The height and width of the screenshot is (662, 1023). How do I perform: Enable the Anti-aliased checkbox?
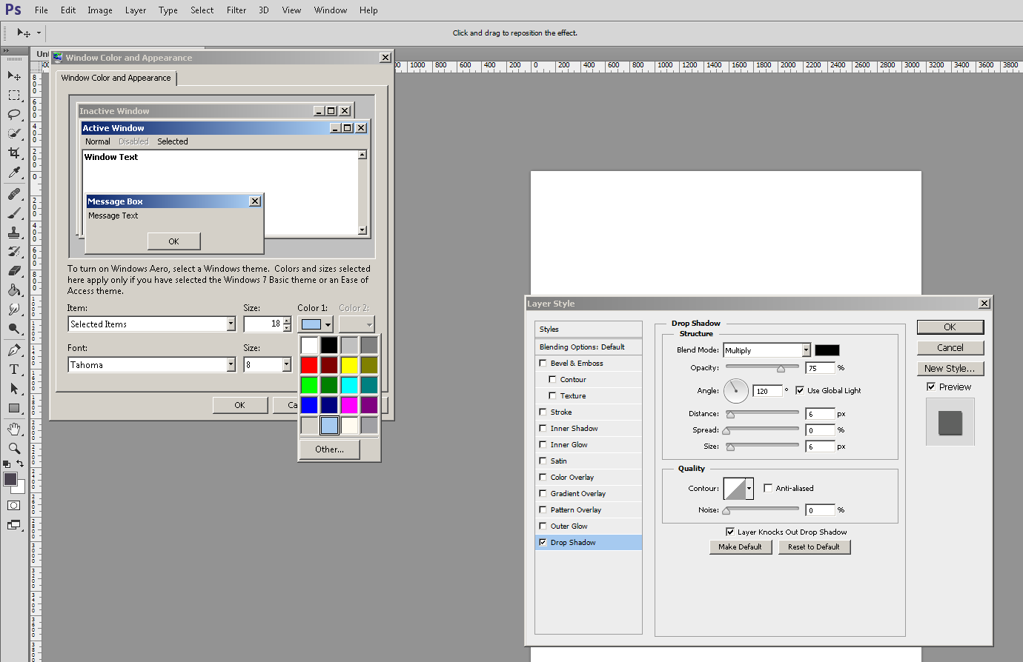point(768,488)
